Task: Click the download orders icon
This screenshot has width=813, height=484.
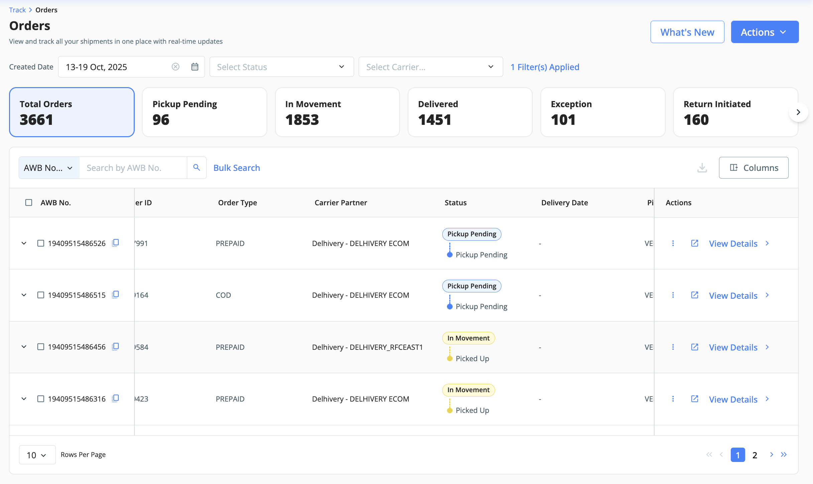Action: click(x=702, y=168)
